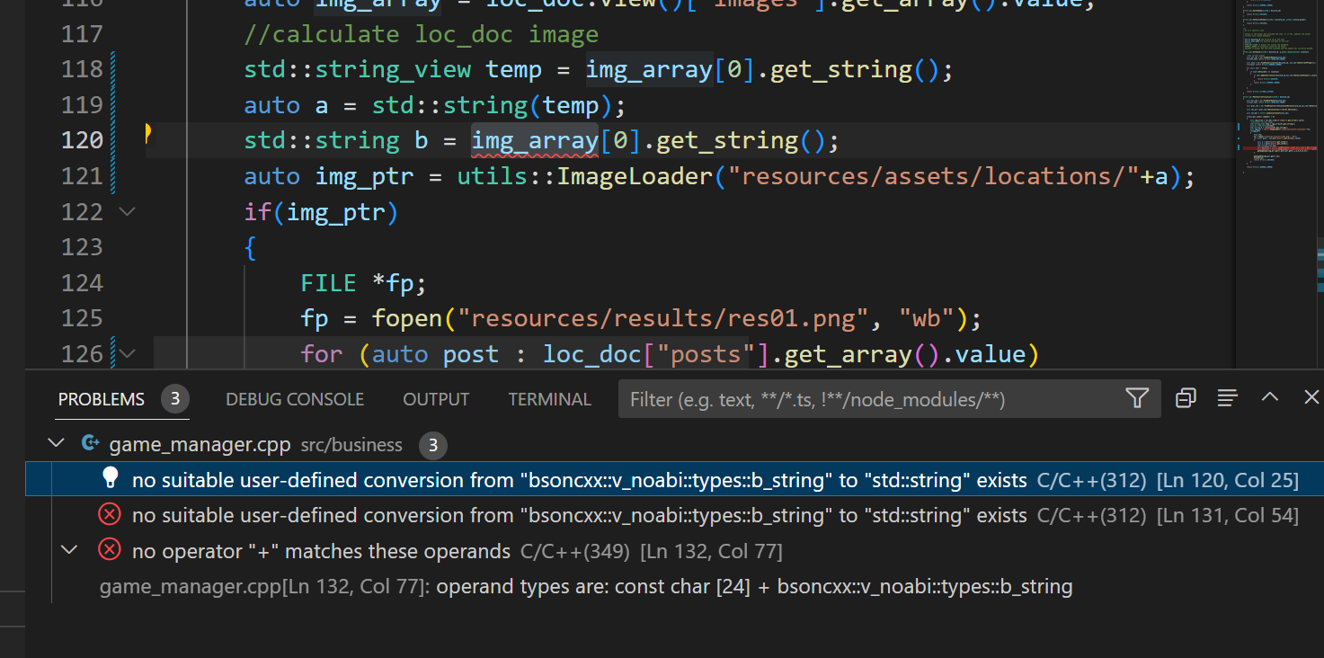This screenshot has height=658, width=1324.
Task: Open the problems filter options funnel icon
Action: [1136, 398]
